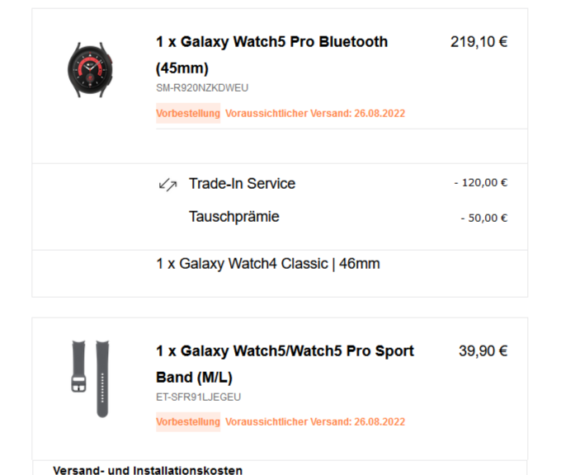Click the Sport Band Voraussichtlicher Versand date text
The height and width of the screenshot is (475, 575).
[315, 421]
